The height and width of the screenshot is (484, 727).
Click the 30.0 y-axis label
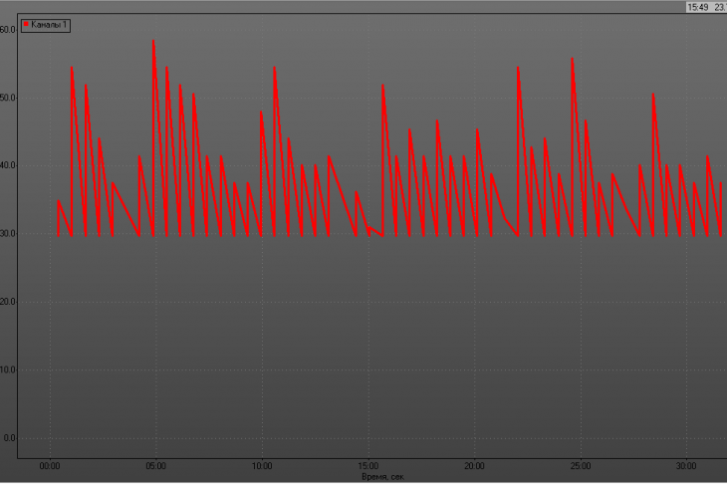(x=7, y=234)
